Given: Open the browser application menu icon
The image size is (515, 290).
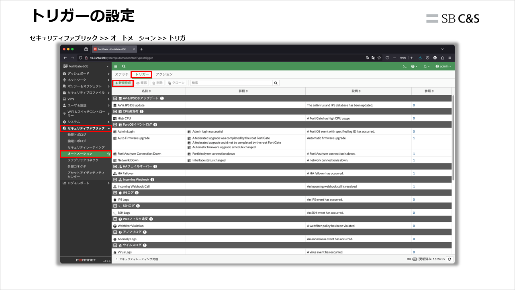Looking at the screenshot, I should click(450, 58).
